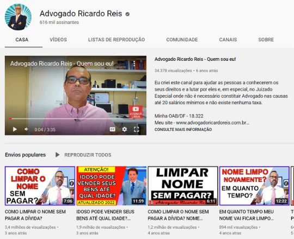Image resolution: width=294 pixels, height=239 pixels.
Task: Open the www.advogadoricardoreis.com.br site link
Action: [x=212, y=123]
